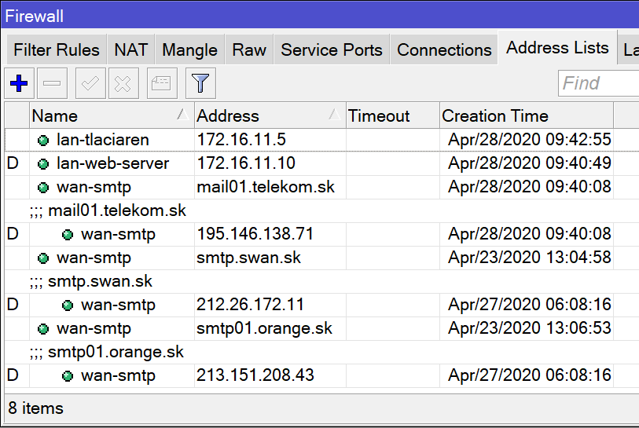639x428 pixels.
Task: Click the Comment note icon
Action: pos(161,83)
